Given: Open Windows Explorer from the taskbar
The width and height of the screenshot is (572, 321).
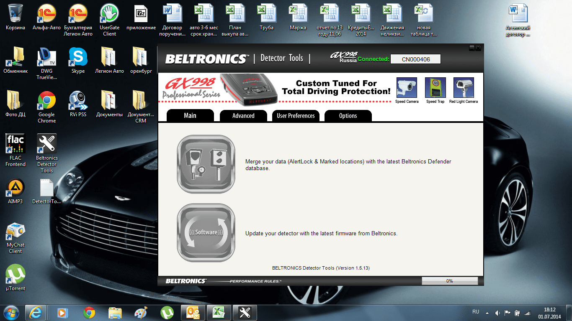Looking at the screenshot, I should pos(115,312).
